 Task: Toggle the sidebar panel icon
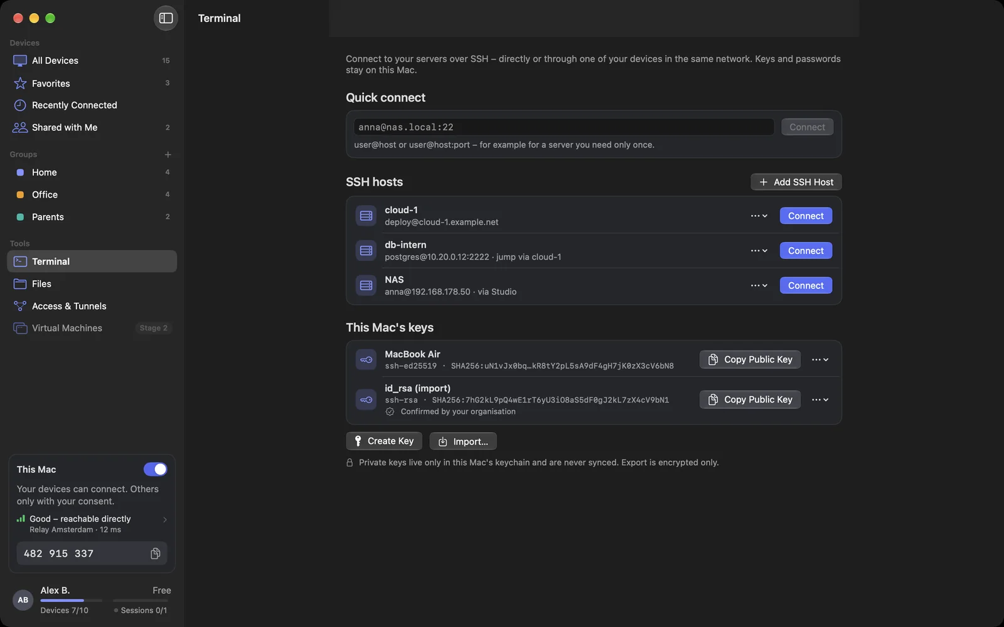point(166,18)
